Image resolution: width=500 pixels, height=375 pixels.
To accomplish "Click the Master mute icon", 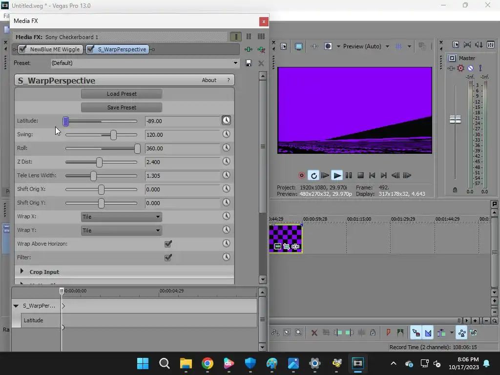I will coord(470,68).
